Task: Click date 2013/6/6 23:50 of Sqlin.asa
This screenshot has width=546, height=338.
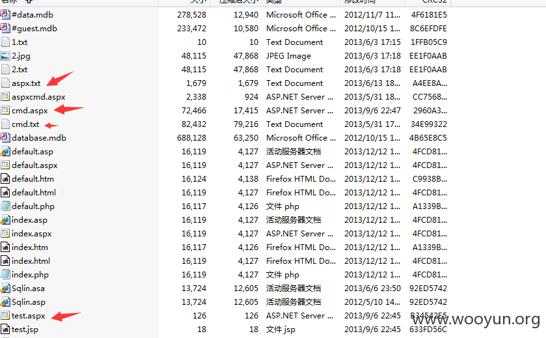Action: [x=372, y=288]
